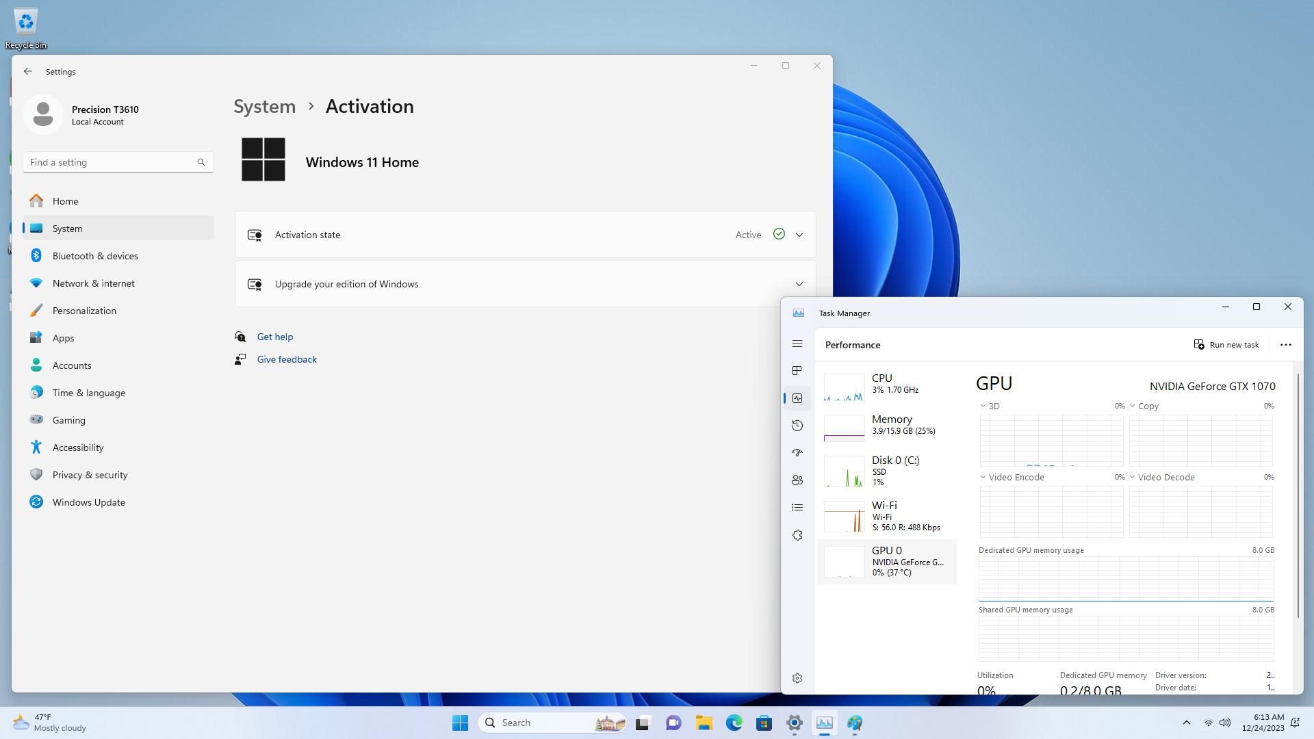Select the Recycle Bin desktop icon
Viewport: 1314px width, 739px height.
[26, 27]
